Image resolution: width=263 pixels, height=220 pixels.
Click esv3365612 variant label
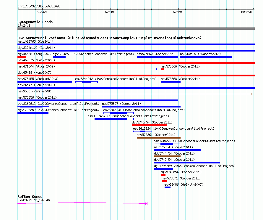(x=59, y=104)
